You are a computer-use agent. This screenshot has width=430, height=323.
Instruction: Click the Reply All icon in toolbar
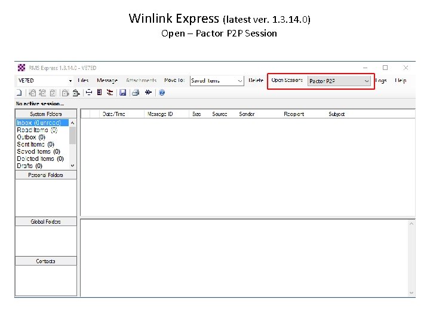pos(42,93)
